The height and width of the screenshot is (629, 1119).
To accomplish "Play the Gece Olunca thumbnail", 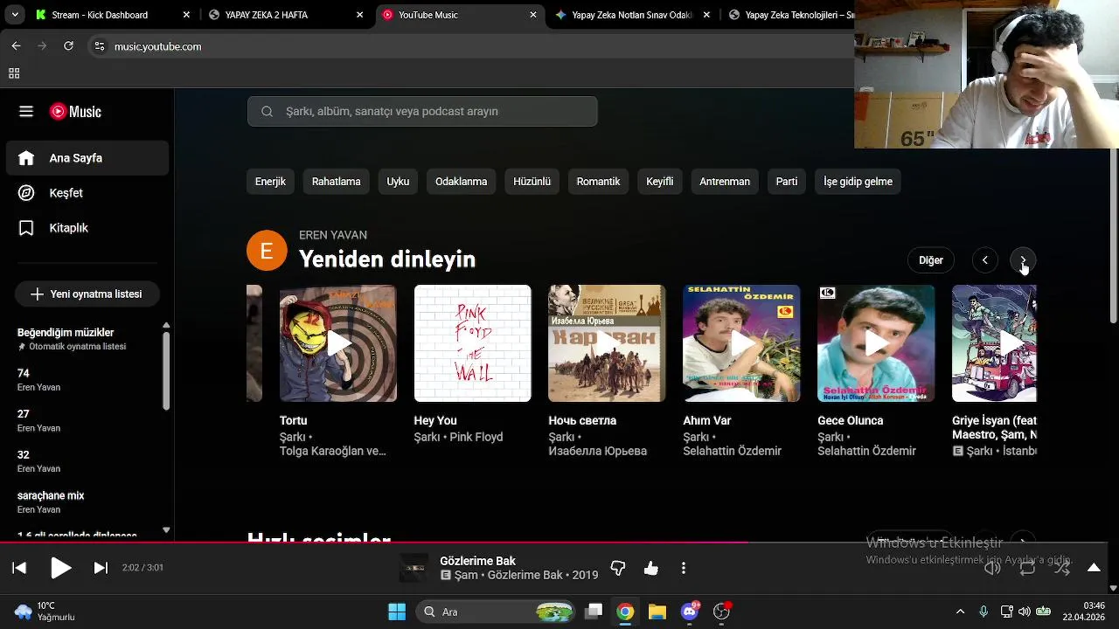I will [876, 343].
